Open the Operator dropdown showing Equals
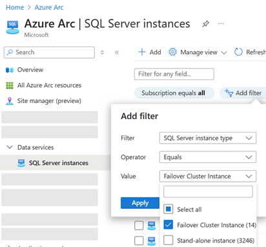Viewport: 266px width, 247px height. [x=208, y=157]
